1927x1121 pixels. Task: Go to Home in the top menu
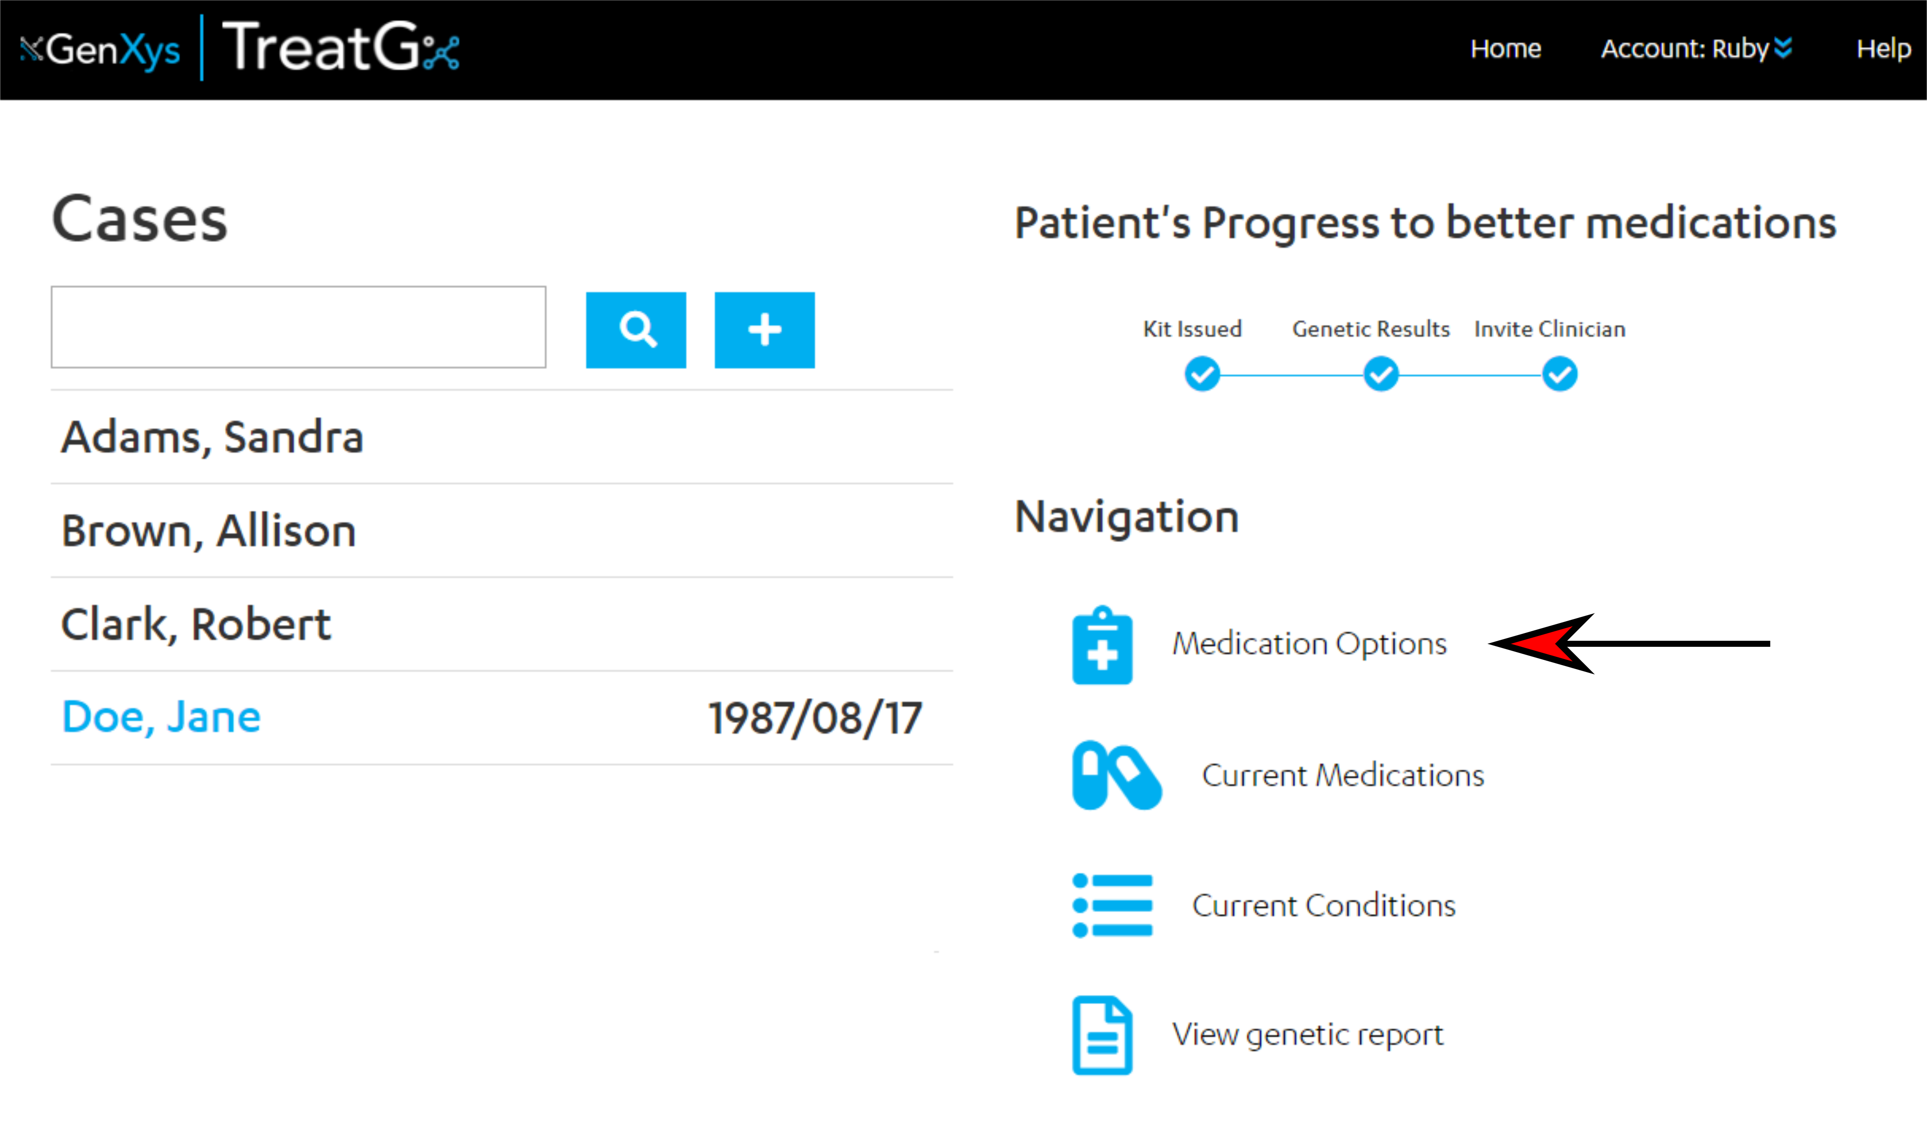click(x=1506, y=49)
